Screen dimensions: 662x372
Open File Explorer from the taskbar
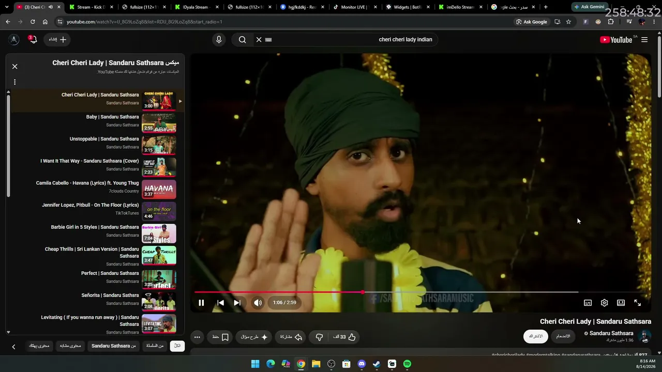pos(316,364)
